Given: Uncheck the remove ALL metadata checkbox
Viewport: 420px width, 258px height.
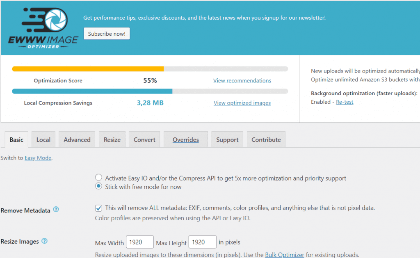Looking at the screenshot, I should point(98,208).
